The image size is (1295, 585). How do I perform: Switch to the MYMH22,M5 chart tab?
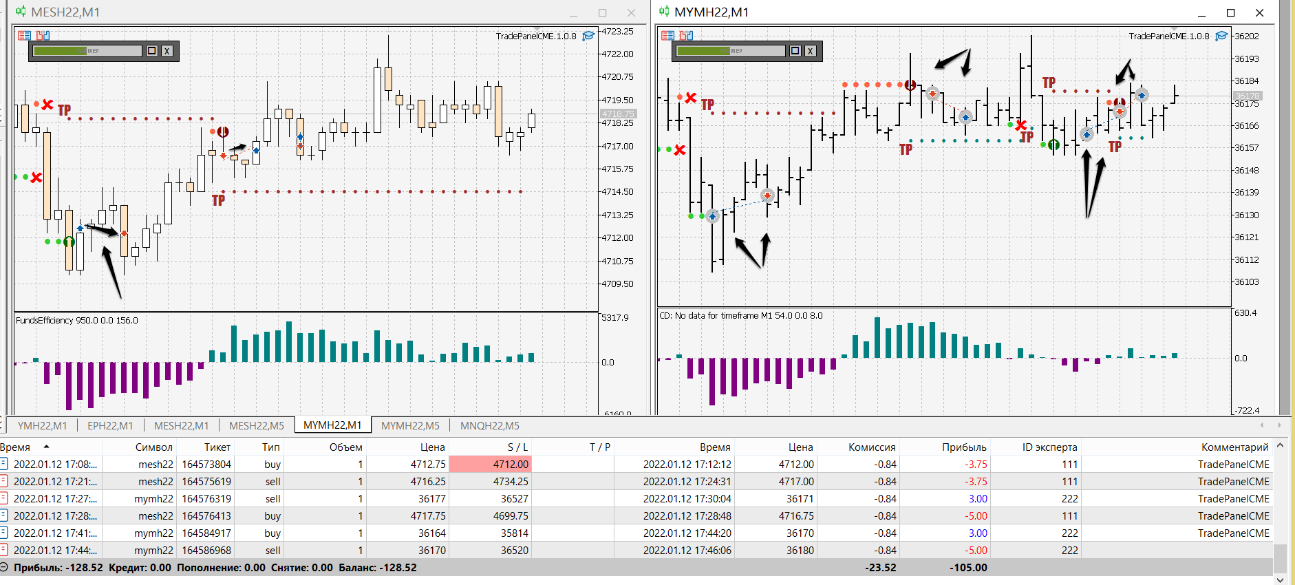point(410,425)
